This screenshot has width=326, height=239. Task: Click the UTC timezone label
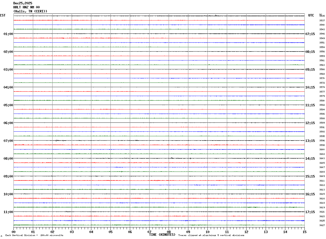(311, 15)
